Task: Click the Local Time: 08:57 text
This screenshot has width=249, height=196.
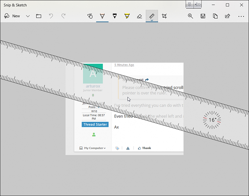Action: tap(94, 115)
